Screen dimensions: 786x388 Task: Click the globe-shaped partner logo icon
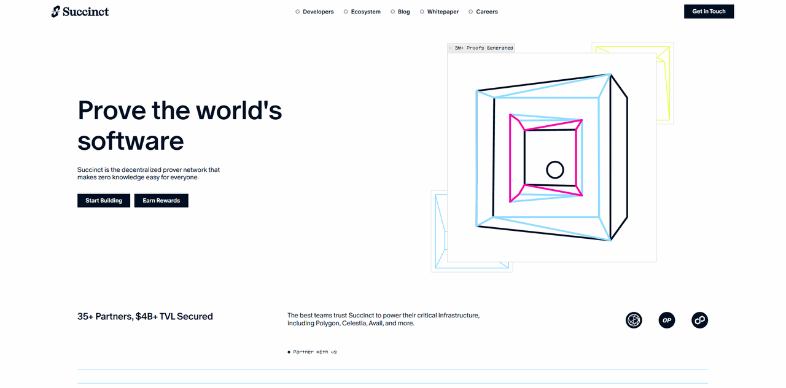[x=634, y=320]
